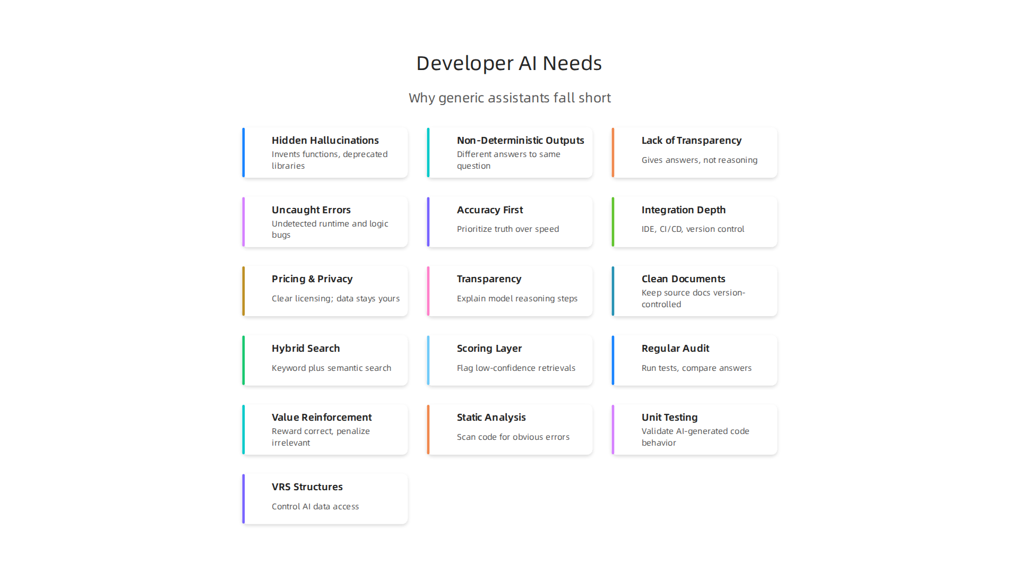Select the 'Non-Deterministic Outputs' heading

(x=520, y=140)
